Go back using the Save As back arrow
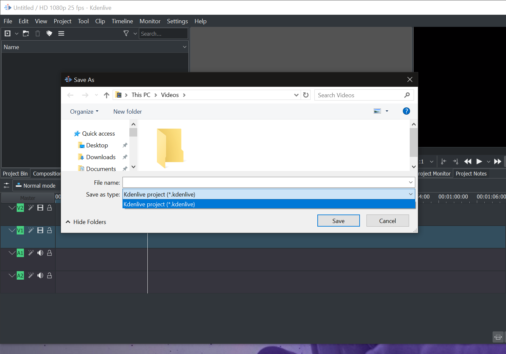This screenshot has height=354, width=506. 70,95
